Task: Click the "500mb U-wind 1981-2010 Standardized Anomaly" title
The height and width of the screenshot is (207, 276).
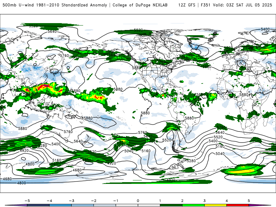Action: 55,5
